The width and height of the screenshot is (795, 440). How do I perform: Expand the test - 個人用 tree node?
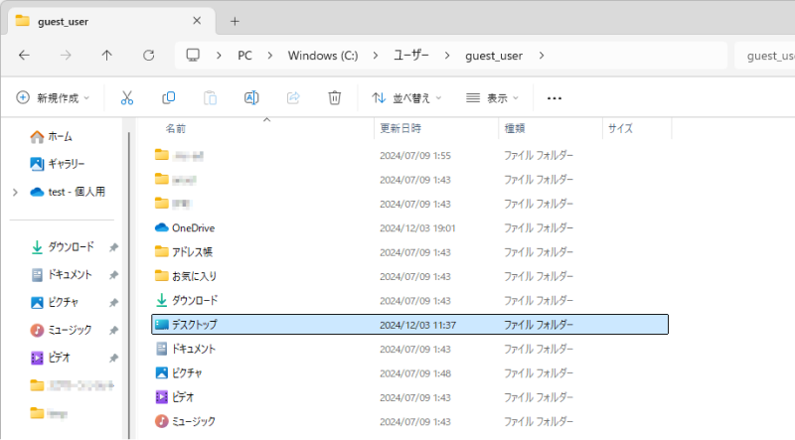pyautogui.click(x=15, y=192)
